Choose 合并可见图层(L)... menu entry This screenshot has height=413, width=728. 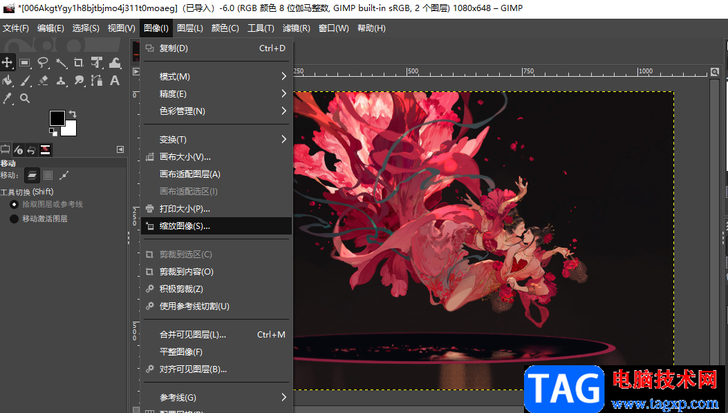[216, 335]
